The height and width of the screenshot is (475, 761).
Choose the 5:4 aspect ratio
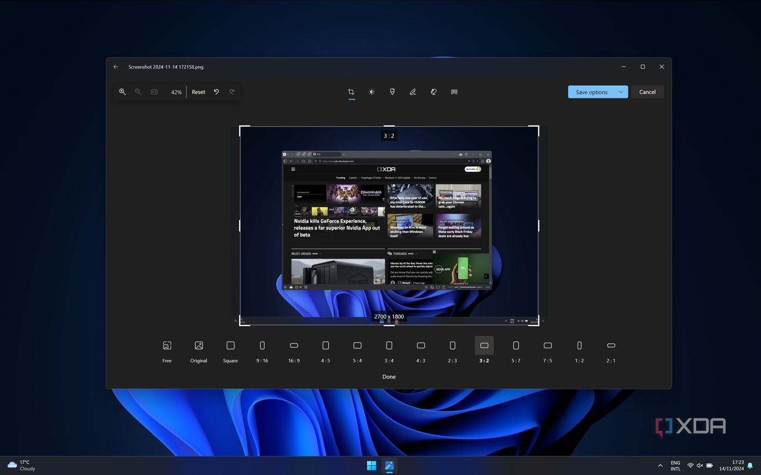tap(357, 352)
